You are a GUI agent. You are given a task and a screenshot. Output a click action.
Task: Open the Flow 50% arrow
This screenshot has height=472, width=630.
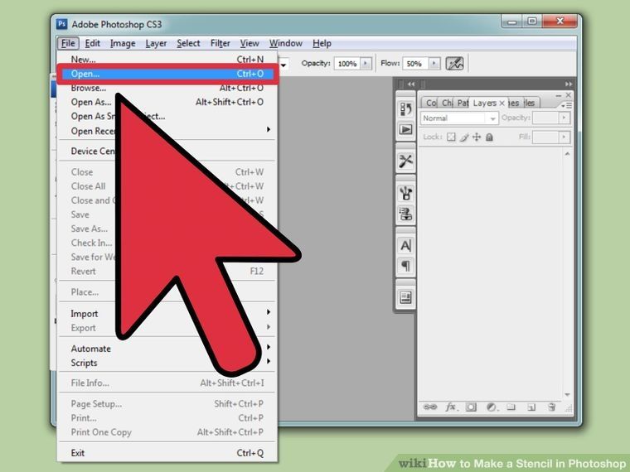pos(434,64)
